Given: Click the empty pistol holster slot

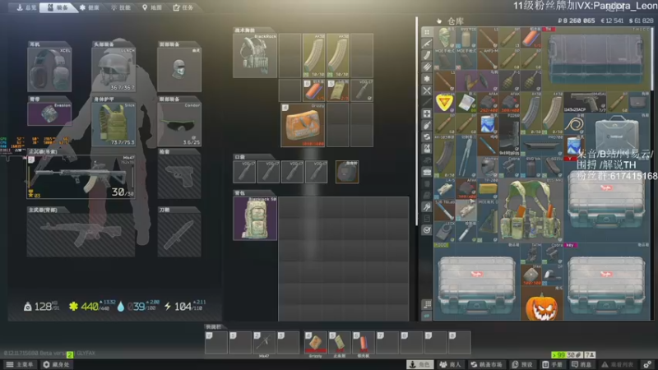Looking at the screenshot, I should tap(179, 177).
